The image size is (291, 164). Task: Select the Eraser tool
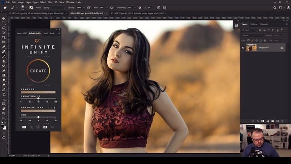click(4, 71)
